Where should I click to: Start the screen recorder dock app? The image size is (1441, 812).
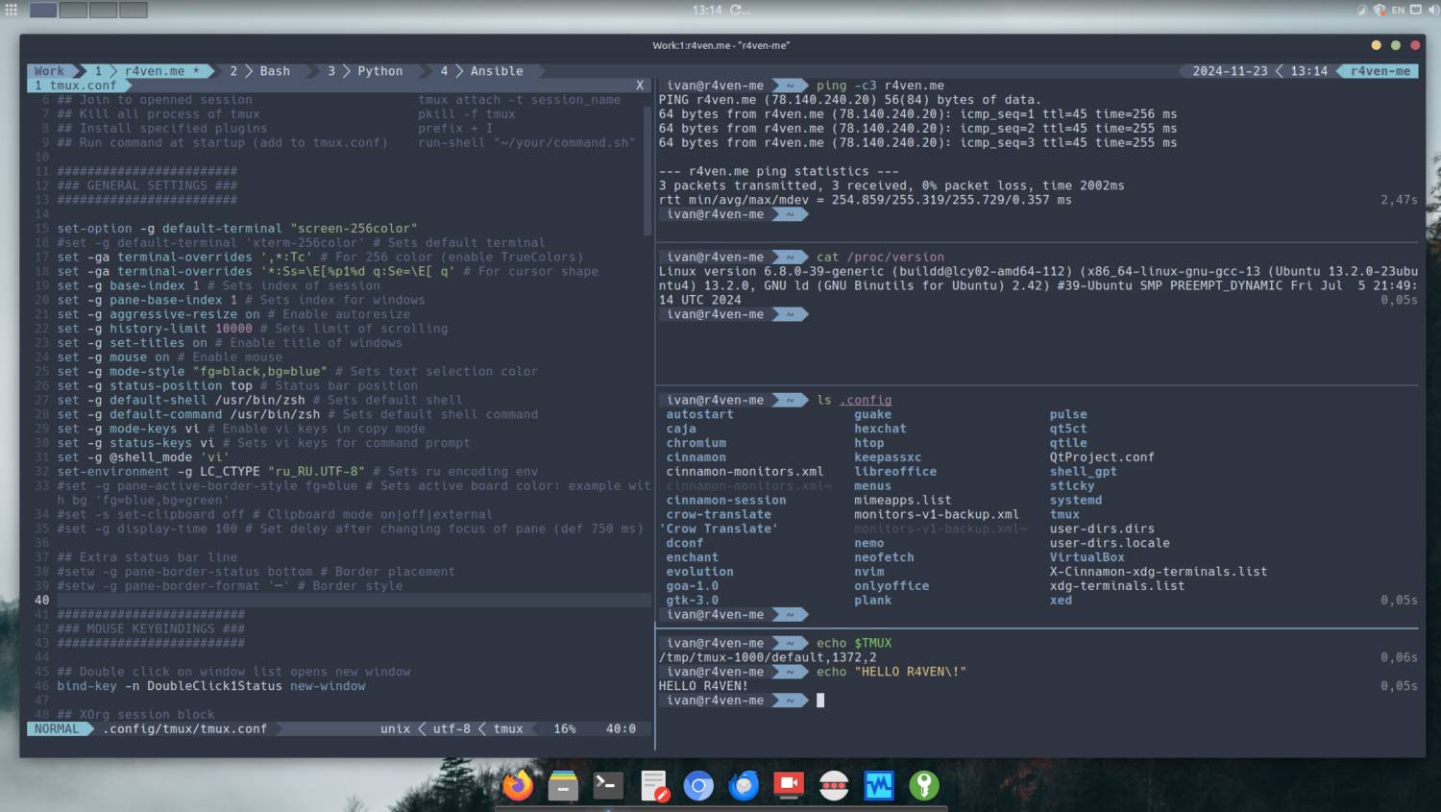click(789, 785)
